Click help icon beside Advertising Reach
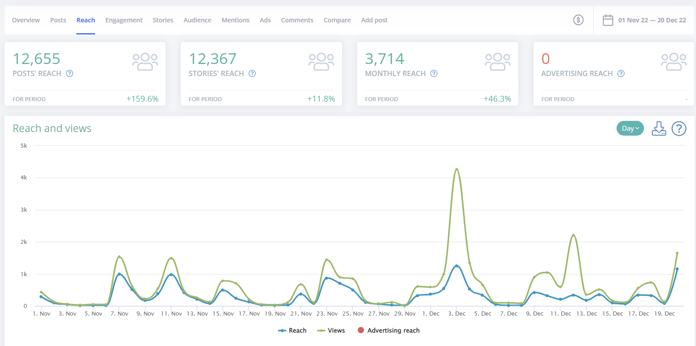The image size is (696, 346). [x=621, y=73]
